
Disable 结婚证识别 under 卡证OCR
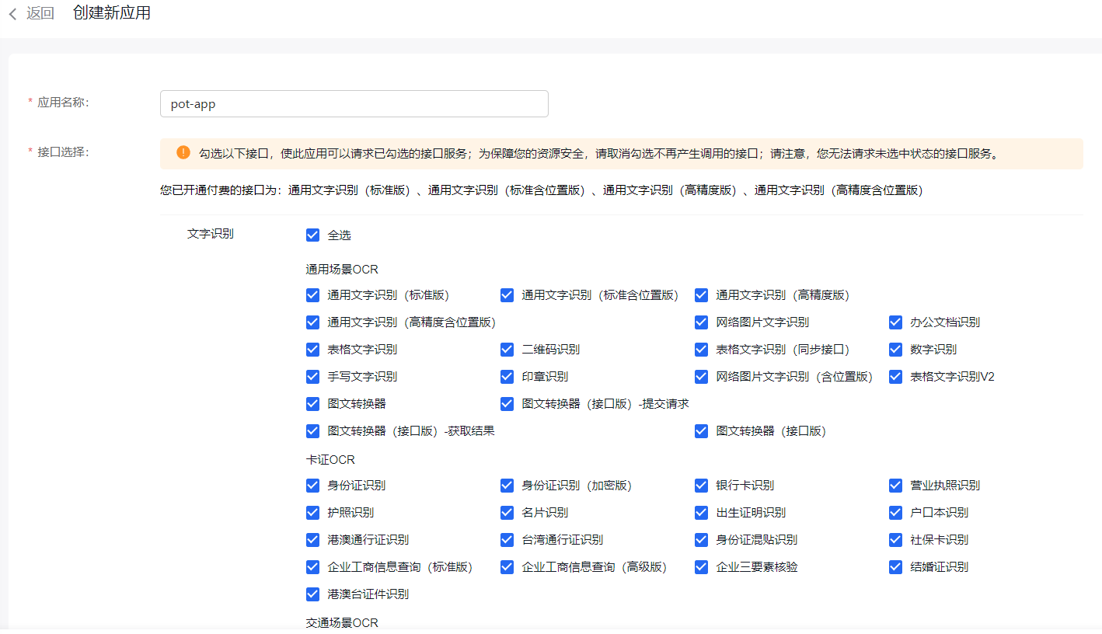coord(895,566)
